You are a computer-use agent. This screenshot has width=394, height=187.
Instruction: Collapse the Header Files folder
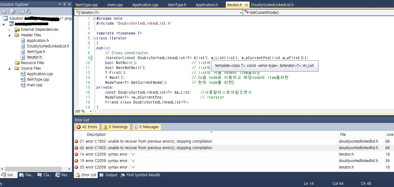click(x=10, y=35)
